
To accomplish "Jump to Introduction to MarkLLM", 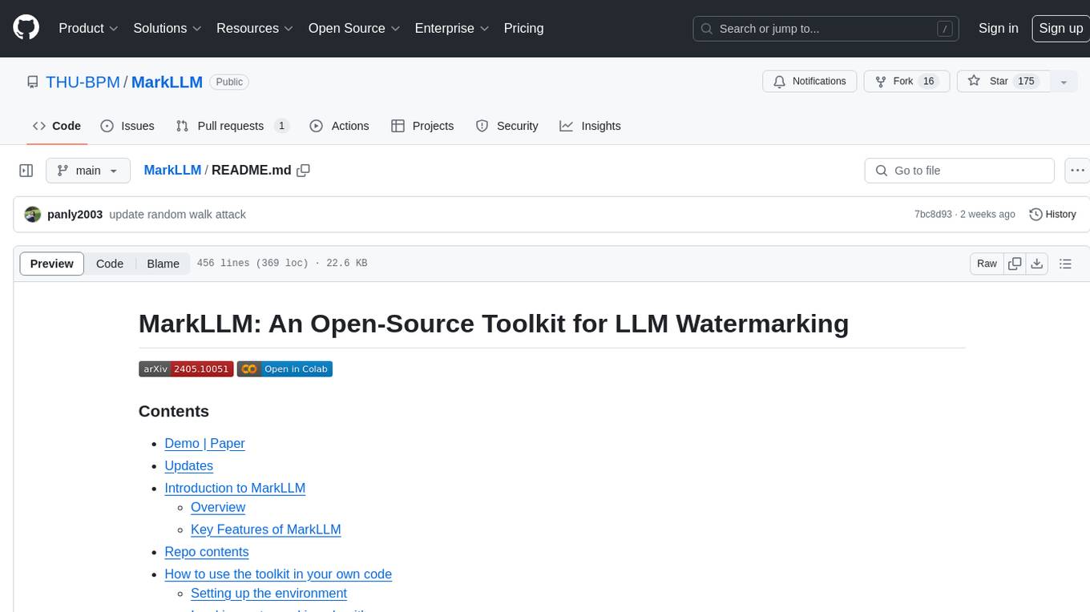I will pos(235,489).
